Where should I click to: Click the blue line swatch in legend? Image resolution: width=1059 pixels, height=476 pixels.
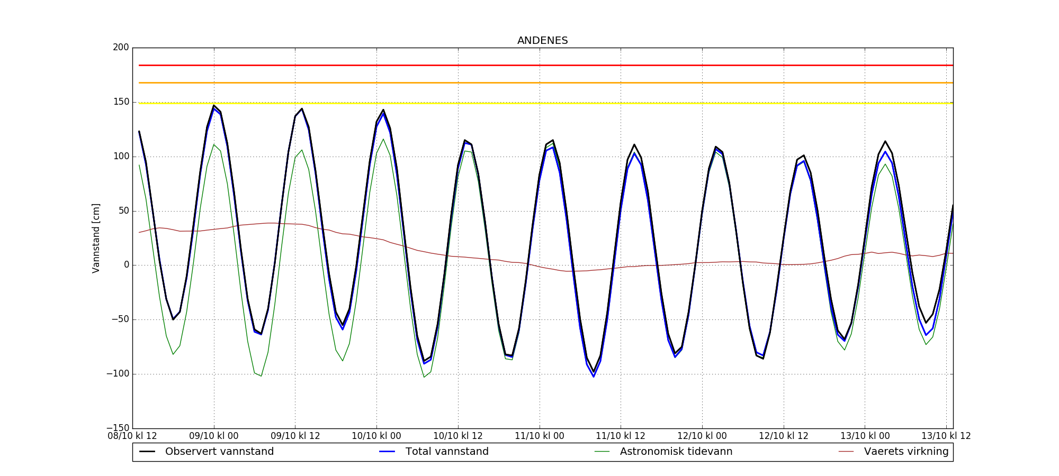point(387,452)
